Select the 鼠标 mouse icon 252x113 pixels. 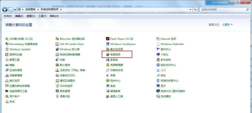[x=158, y=75]
